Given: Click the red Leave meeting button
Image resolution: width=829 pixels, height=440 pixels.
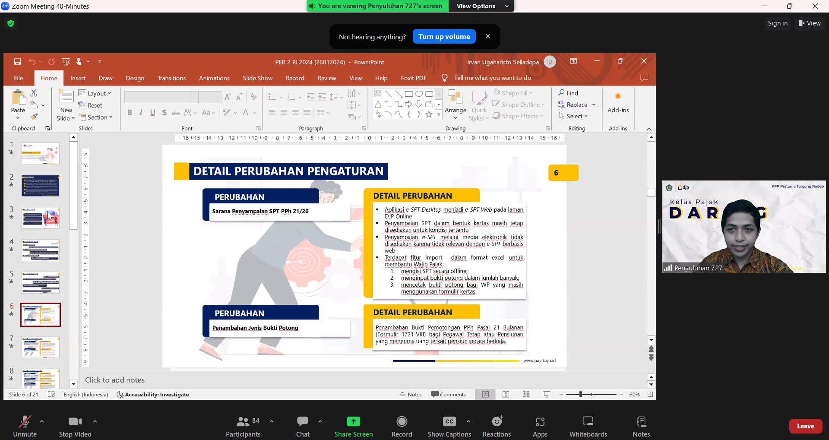Looking at the screenshot, I should 805,426.
